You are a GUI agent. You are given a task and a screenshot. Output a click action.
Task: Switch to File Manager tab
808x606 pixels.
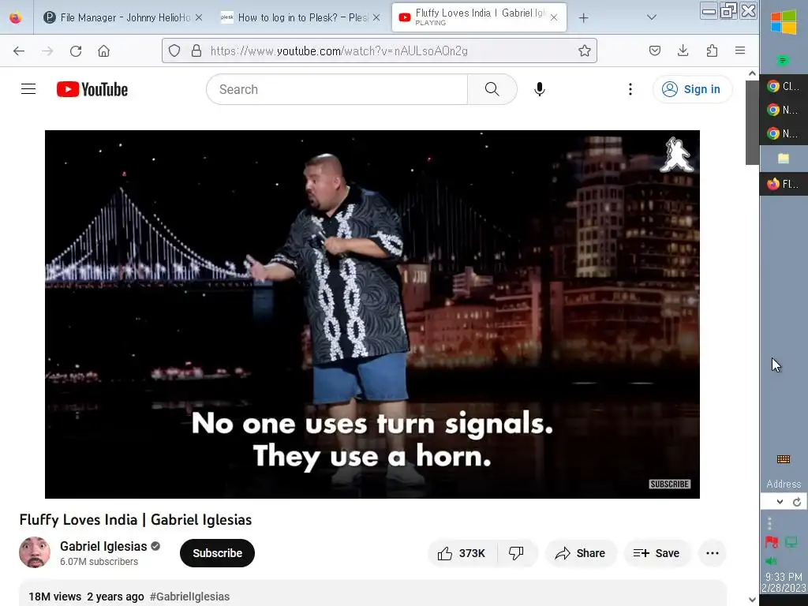(x=117, y=17)
